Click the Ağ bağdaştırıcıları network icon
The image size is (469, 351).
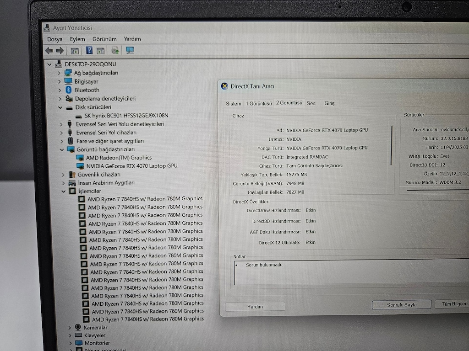pyautogui.click(x=68, y=73)
